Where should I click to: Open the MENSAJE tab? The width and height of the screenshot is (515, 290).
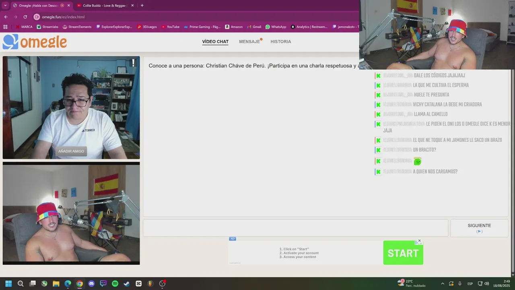pos(249,42)
